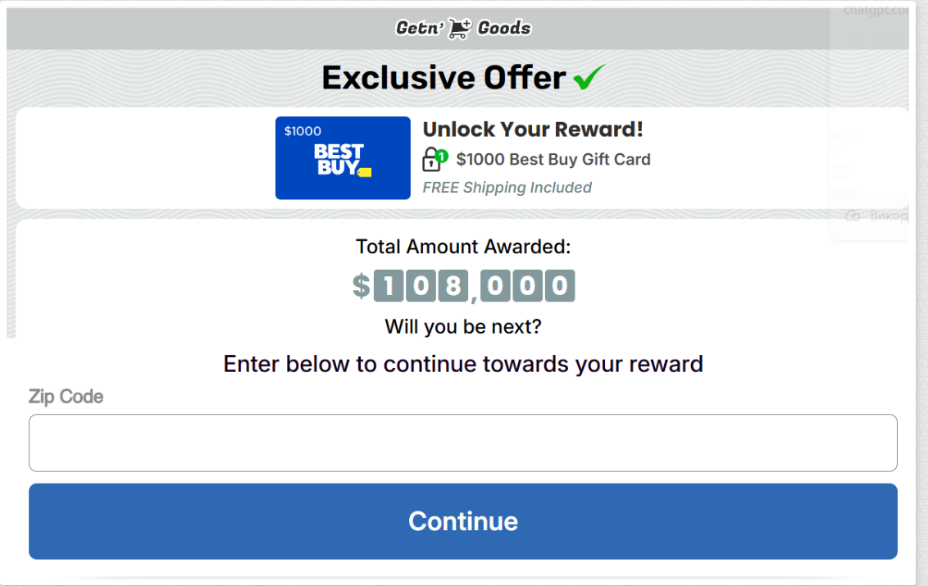This screenshot has width=928, height=586.
Task: Click the Zip Code field label
Action: (x=66, y=397)
